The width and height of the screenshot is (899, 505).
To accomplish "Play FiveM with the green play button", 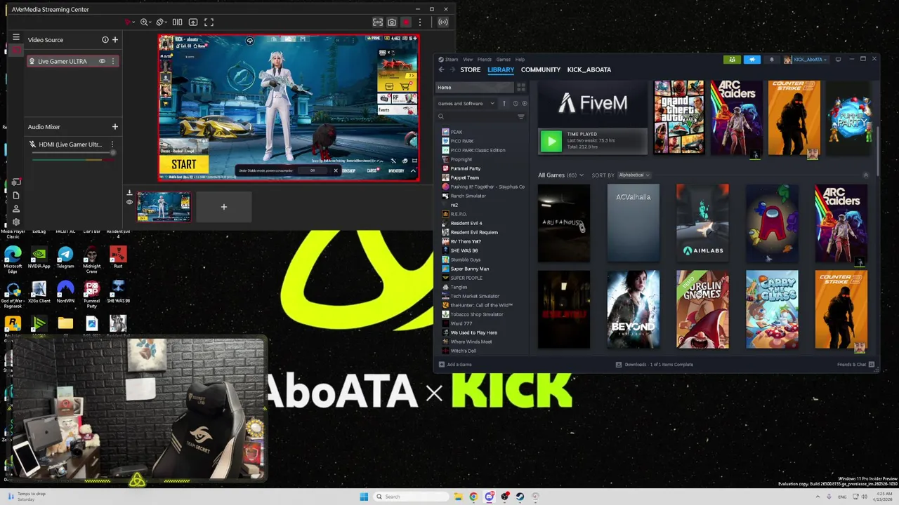I will click(x=551, y=142).
